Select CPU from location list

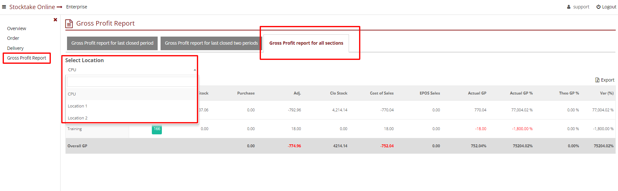72,94
